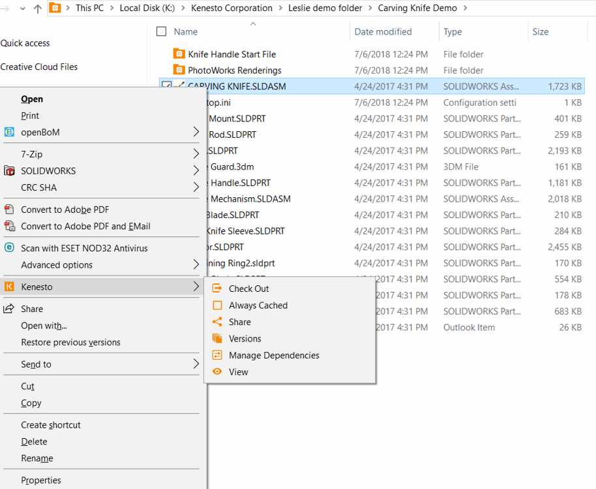The image size is (596, 489).
Task: Sort by the Date modified column header
Action: (383, 31)
